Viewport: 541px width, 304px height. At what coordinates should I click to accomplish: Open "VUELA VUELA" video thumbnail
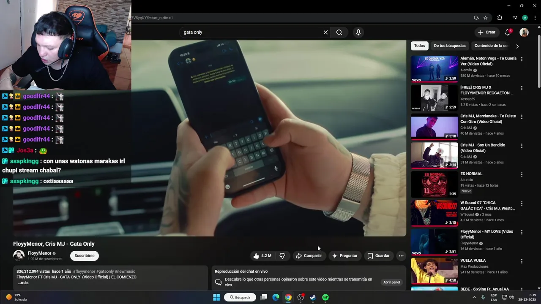[434, 271]
